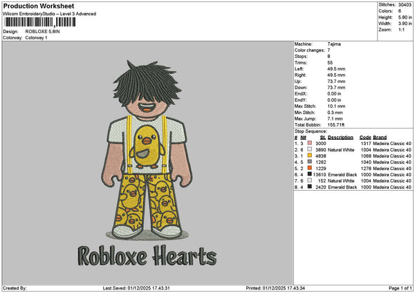Viewport: 415px width, 293px height.
Task: Click the Right value 49.5 mm
Action: pos(336,75)
